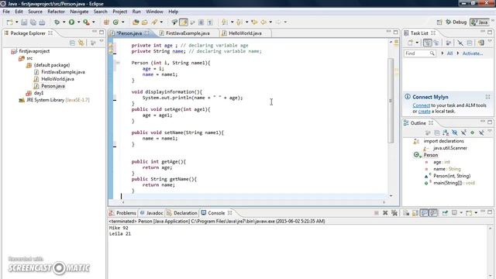496x279 pixels.
Task: Click the Activate... link in Task List
Action: click(473, 53)
